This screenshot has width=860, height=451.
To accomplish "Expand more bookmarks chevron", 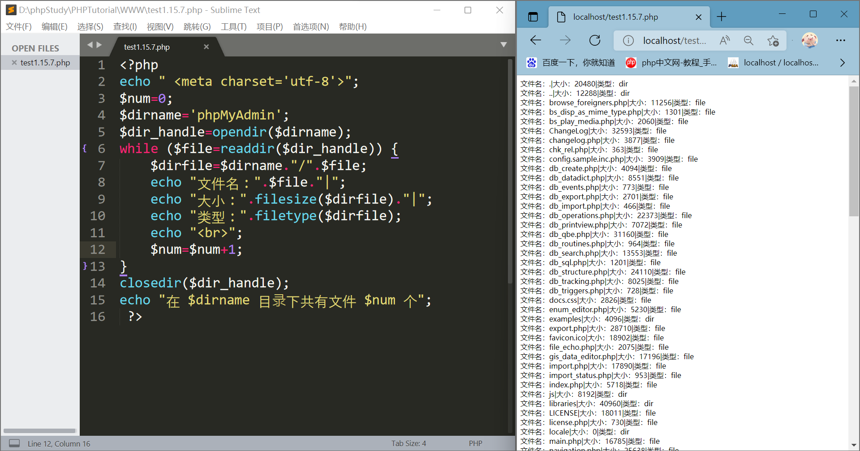I will tap(842, 63).
